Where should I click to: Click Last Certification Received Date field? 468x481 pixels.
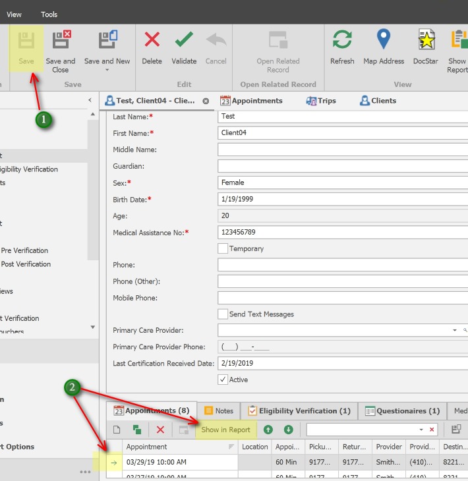point(343,363)
